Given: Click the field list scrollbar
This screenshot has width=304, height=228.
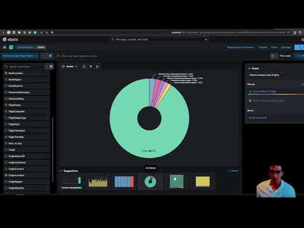Looking at the screenshot, I should click(53, 149).
